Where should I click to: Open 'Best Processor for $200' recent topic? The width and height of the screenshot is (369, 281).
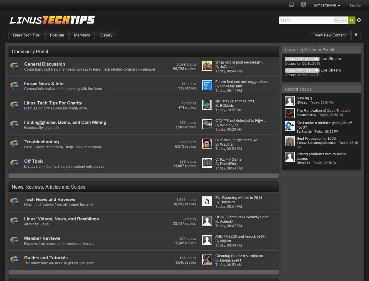point(316,138)
